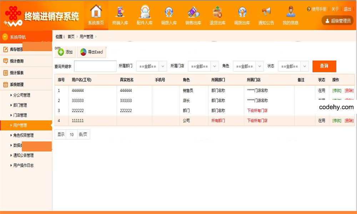Click the 系统管理 calendar icon
The width and height of the screenshot is (357, 214).
click(x=5, y=85)
